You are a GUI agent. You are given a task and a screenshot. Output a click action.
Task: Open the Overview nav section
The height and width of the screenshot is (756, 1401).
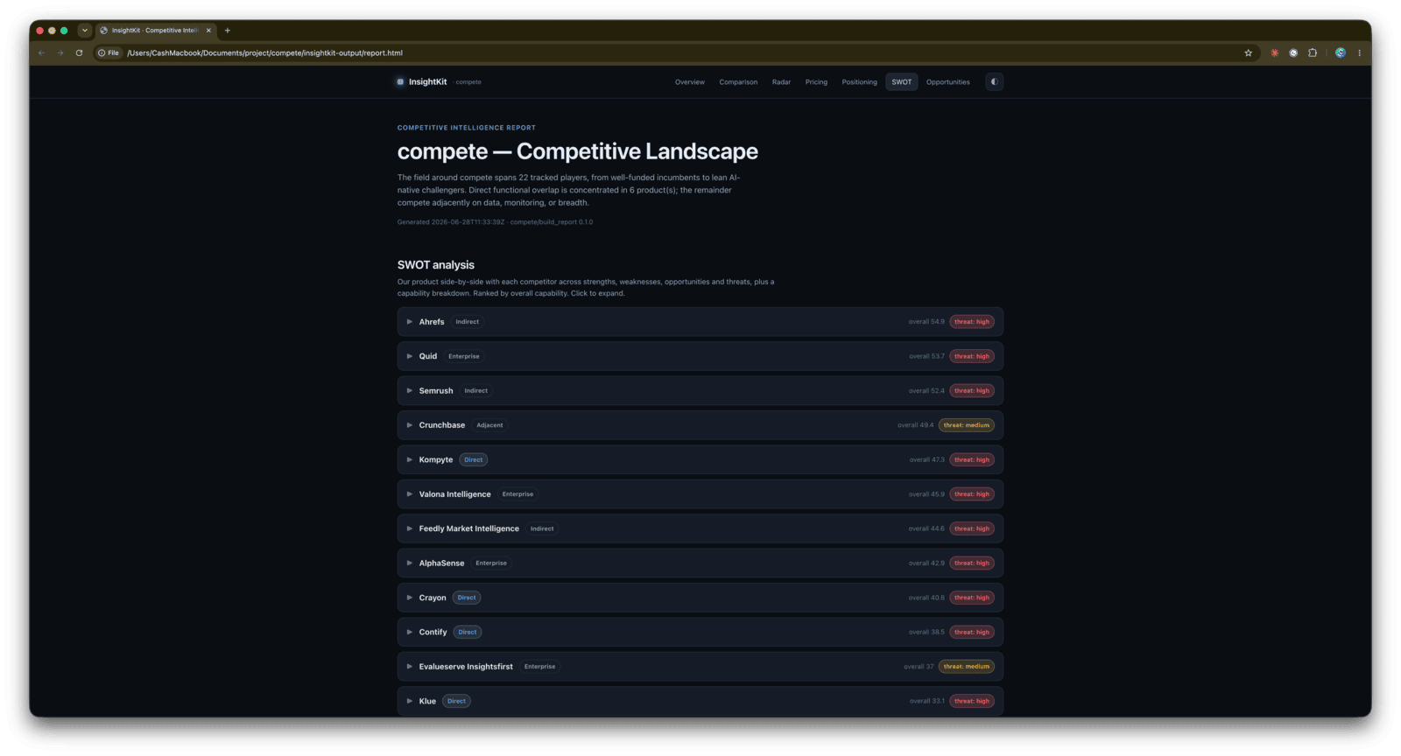(x=689, y=82)
